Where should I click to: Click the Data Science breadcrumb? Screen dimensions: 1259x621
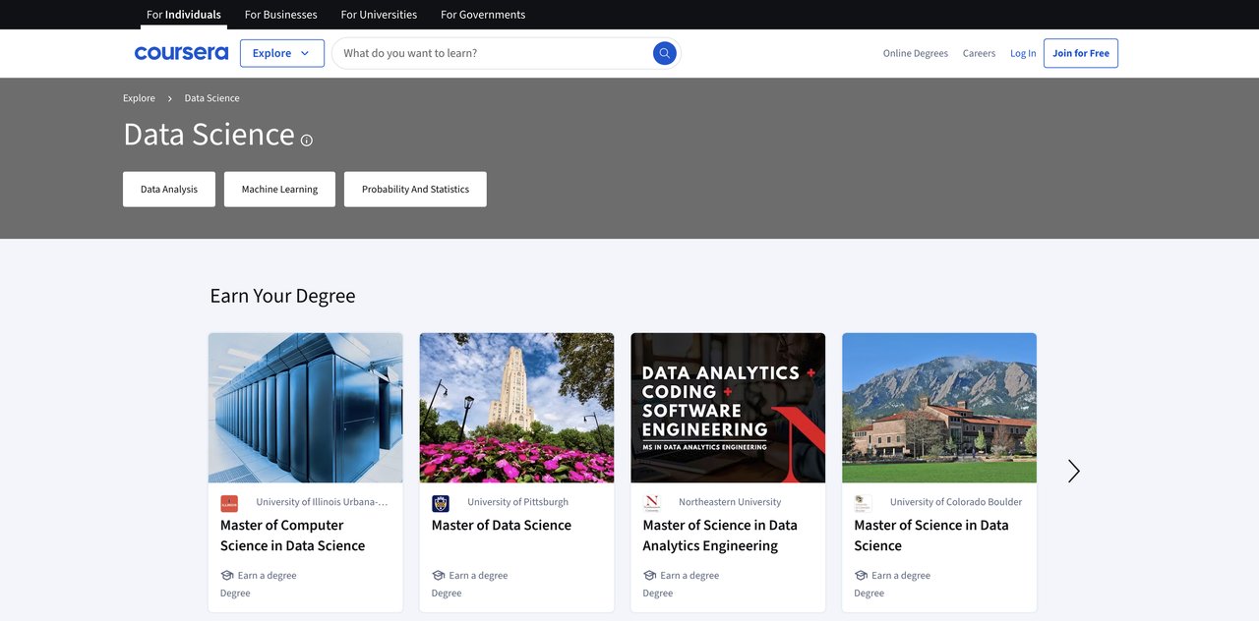point(212,98)
